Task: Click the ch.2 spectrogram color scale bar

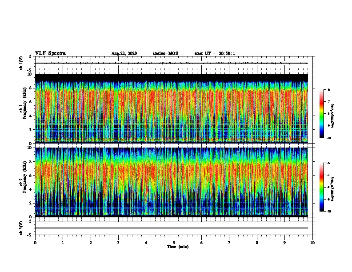Action: point(321,187)
